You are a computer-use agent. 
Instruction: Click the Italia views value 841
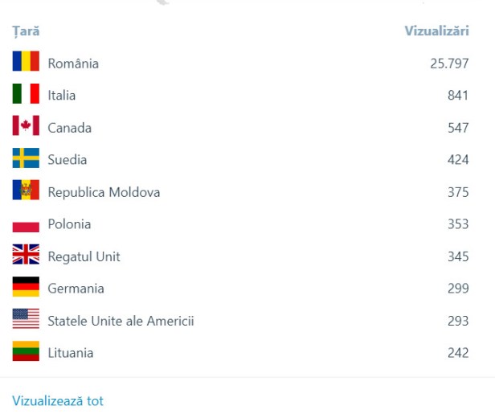pos(458,95)
